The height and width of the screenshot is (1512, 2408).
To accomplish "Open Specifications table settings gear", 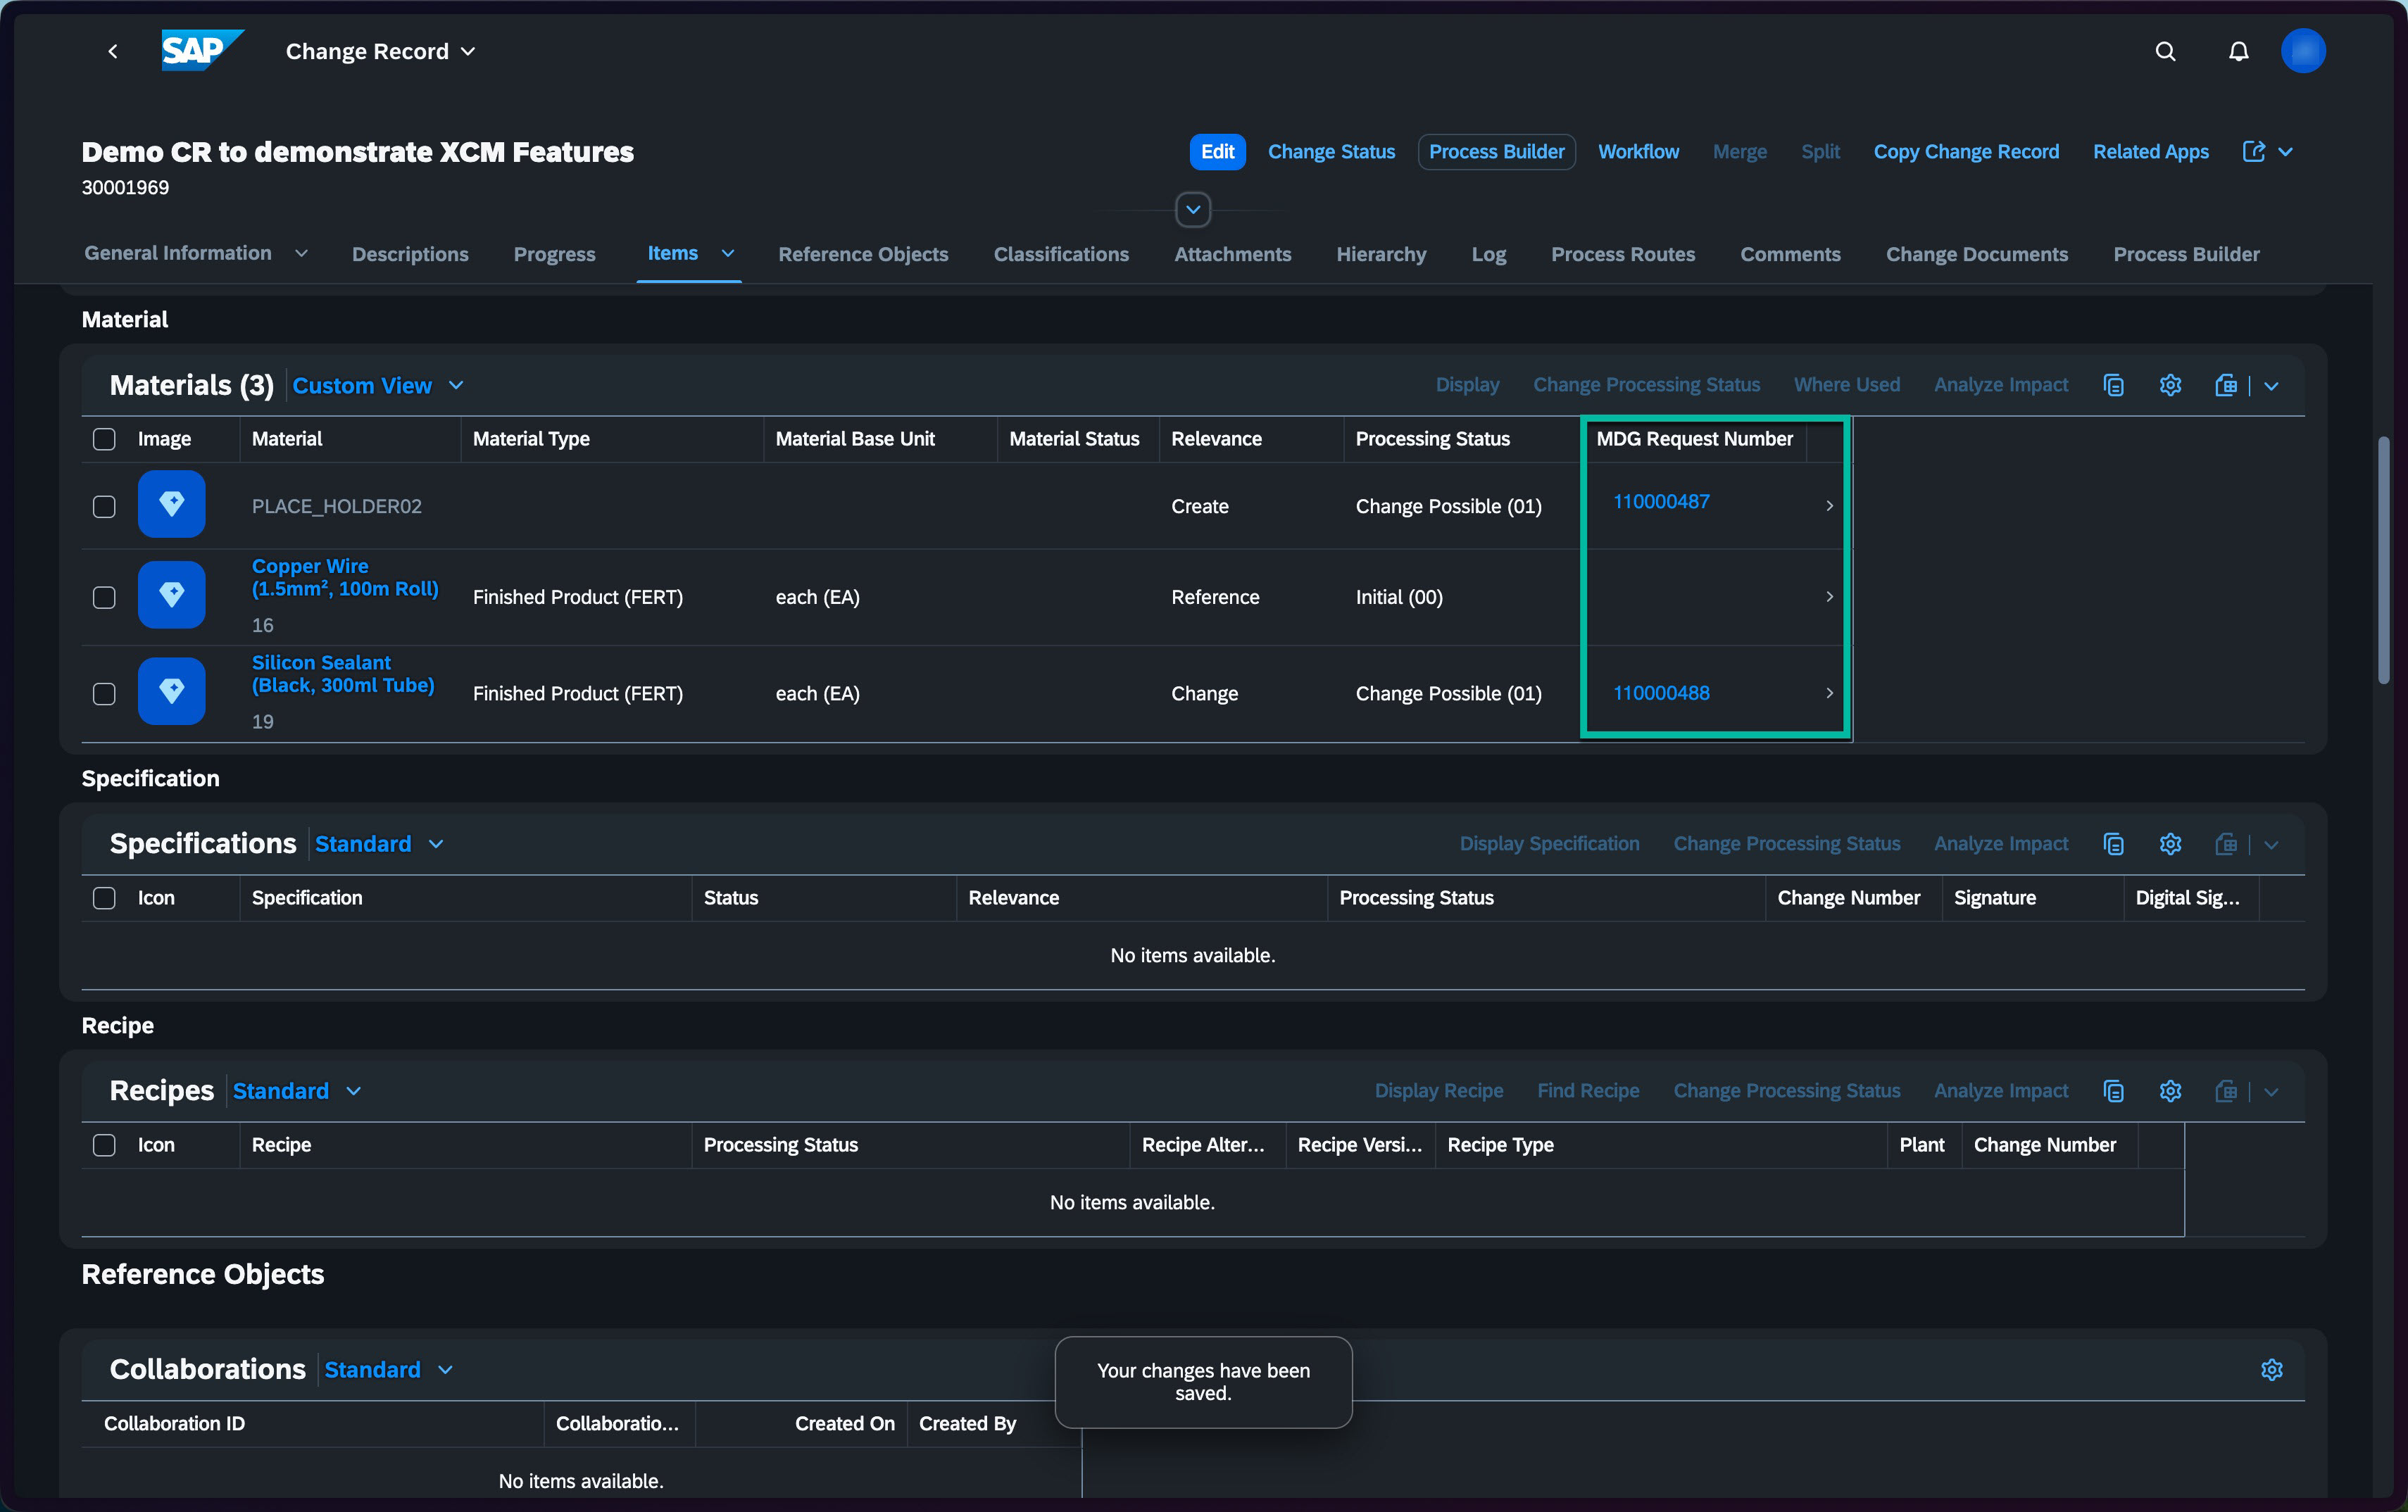I will coord(2169,844).
